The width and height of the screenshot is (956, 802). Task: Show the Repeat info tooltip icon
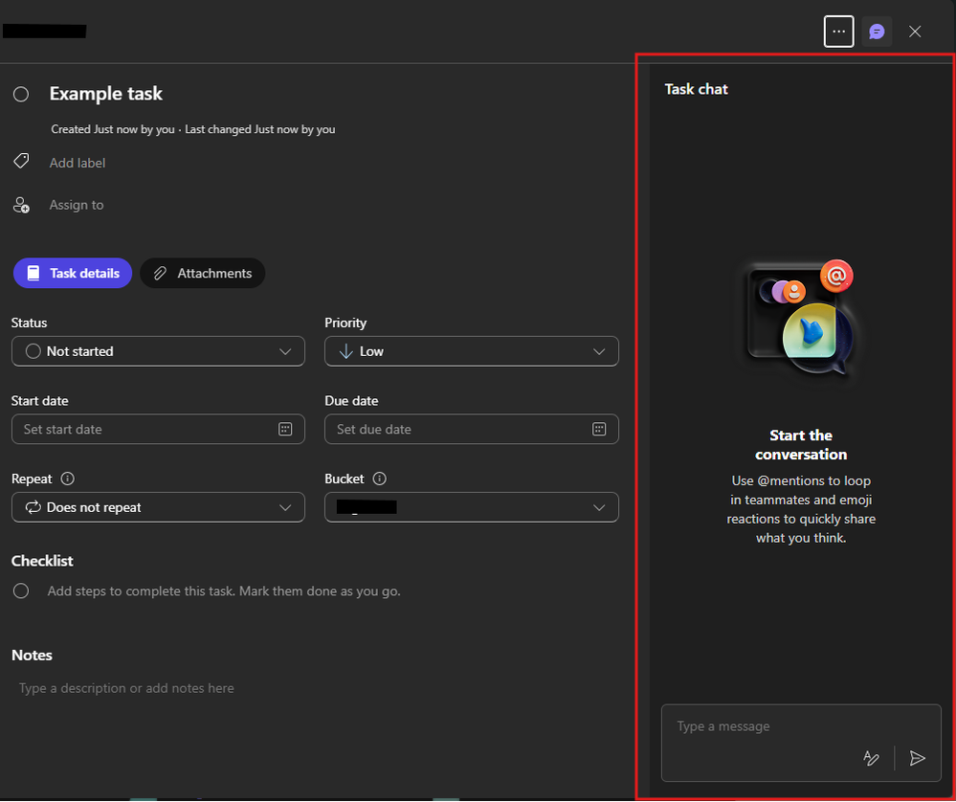[68, 479]
